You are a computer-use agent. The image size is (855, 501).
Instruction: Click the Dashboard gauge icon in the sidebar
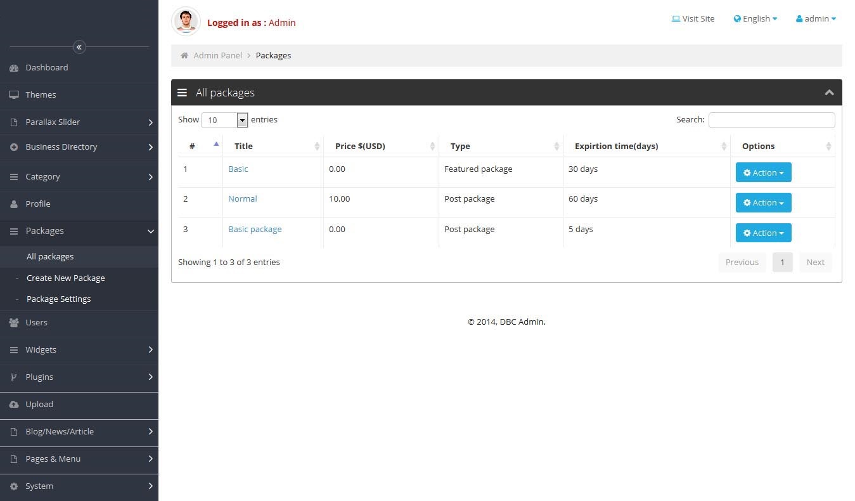14,68
